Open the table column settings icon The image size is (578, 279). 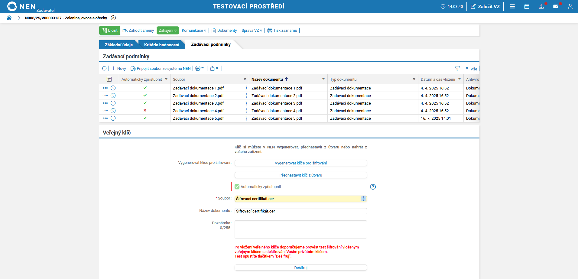(109, 79)
